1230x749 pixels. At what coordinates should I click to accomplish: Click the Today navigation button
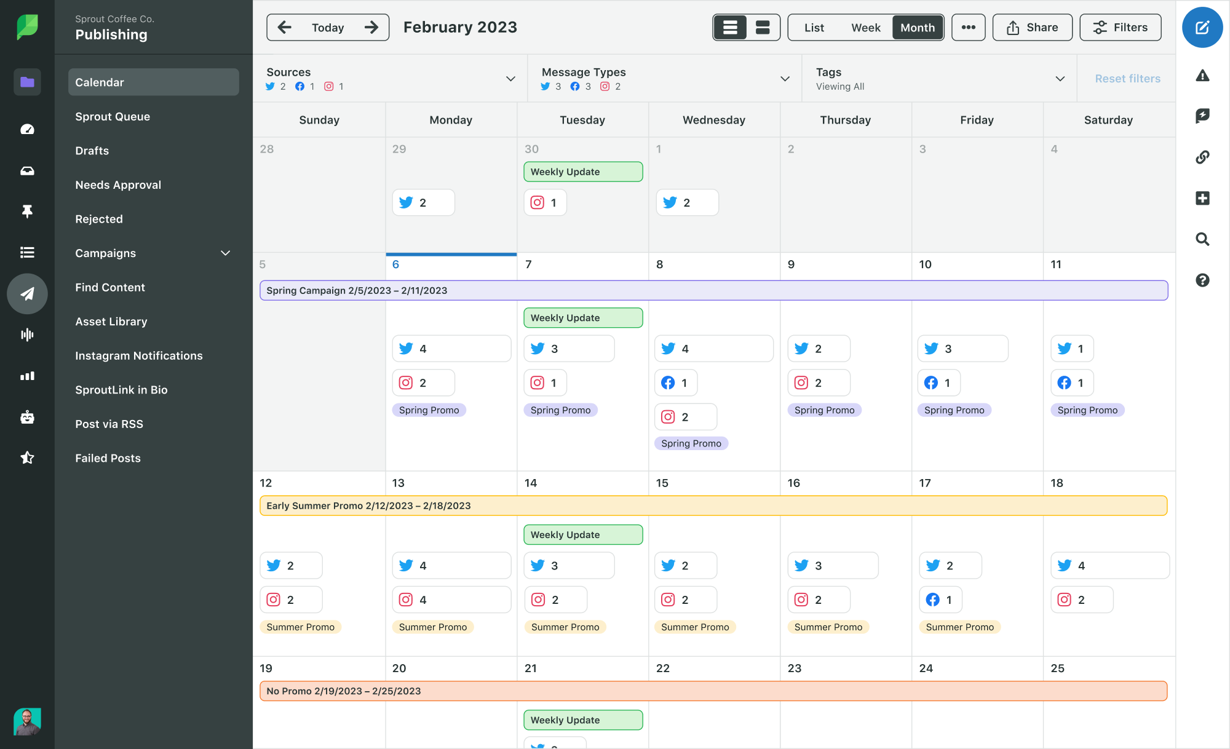pyautogui.click(x=328, y=27)
